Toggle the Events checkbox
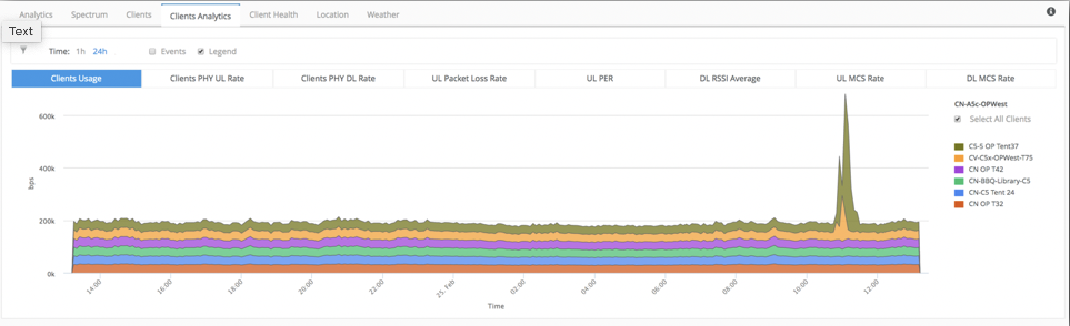This screenshot has width=1070, height=326. tap(152, 52)
